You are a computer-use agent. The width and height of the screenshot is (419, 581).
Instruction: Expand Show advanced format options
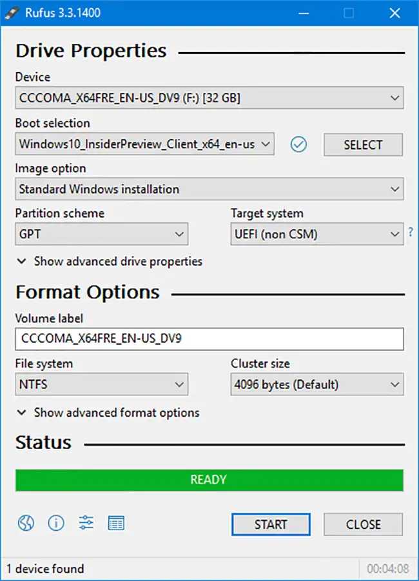coord(108,413)
